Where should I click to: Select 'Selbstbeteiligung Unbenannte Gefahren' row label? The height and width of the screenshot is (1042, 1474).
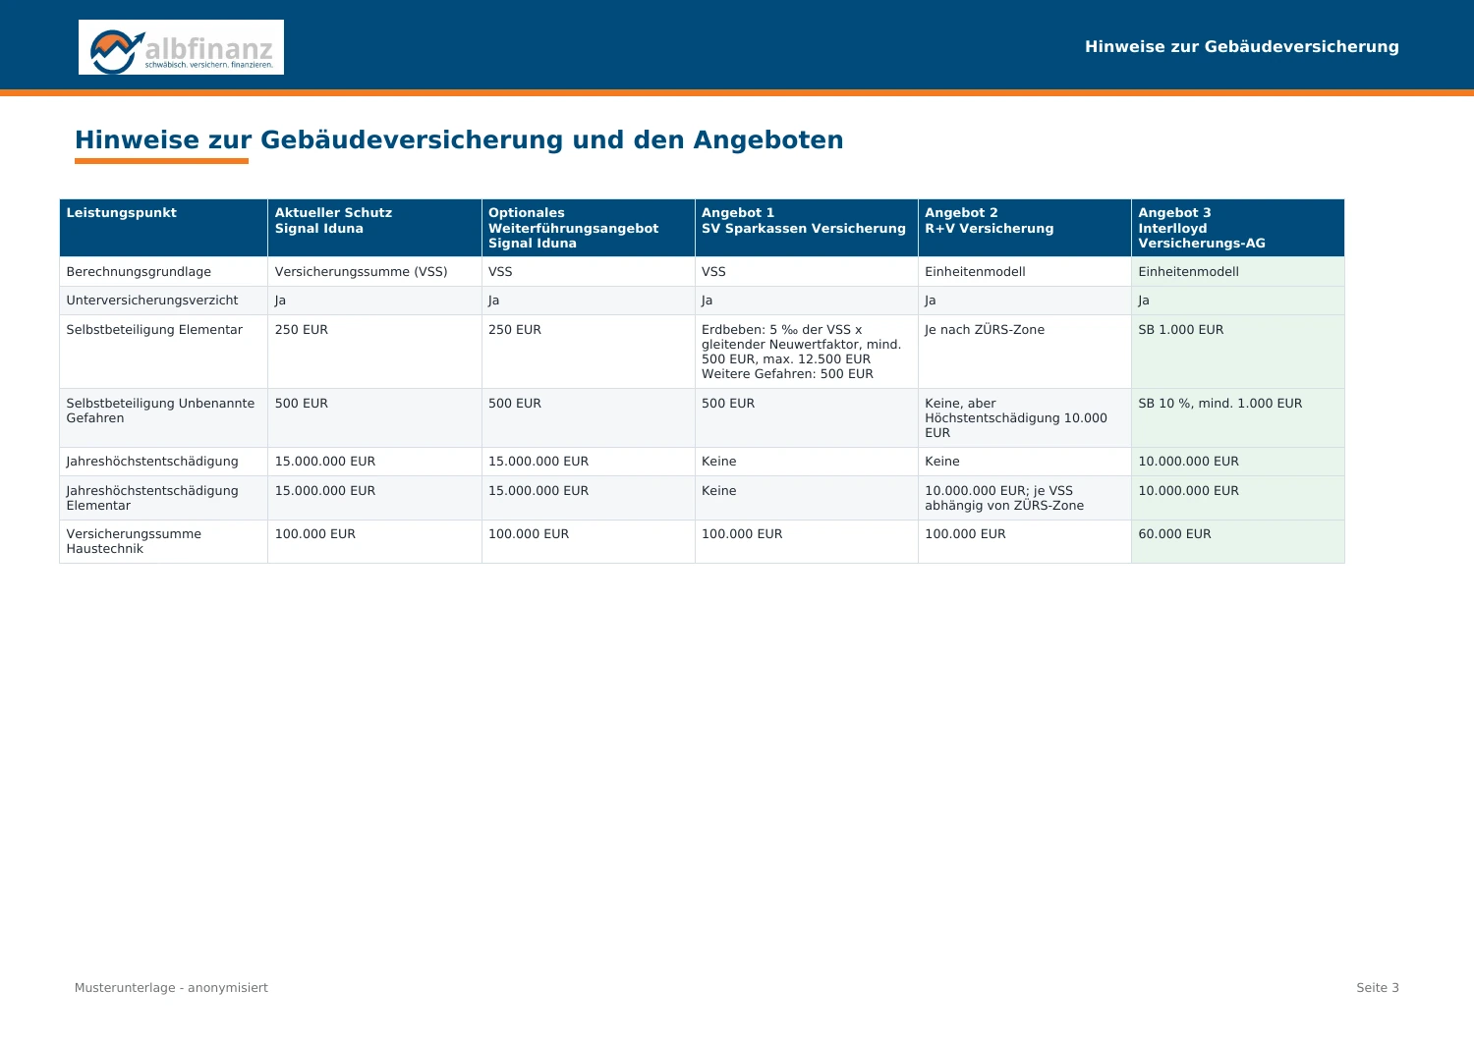click(x=160, y=411)
